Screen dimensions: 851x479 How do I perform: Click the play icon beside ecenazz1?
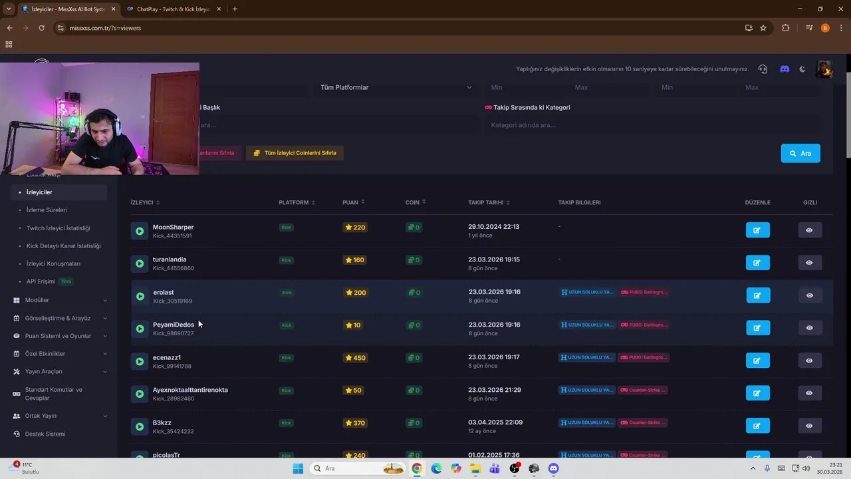(x=140, y=361)
